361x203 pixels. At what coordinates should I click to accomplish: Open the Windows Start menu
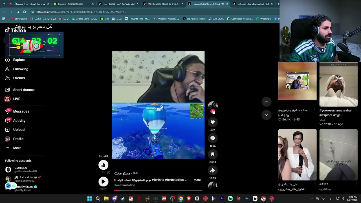(89, 198)
